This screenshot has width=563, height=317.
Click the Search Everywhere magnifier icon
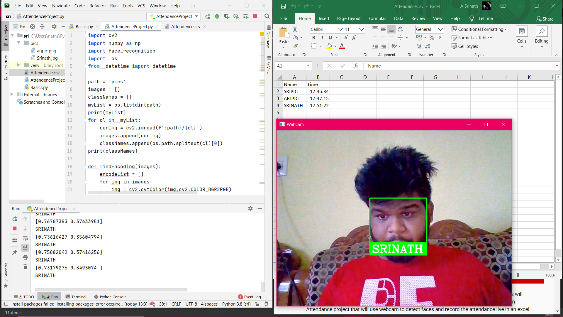click(x=267, y=16)
